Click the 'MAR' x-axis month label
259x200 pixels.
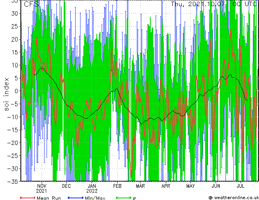pos(141,186)
